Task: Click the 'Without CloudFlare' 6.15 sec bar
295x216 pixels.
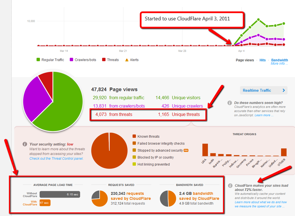Action: (x=60, y=194)
